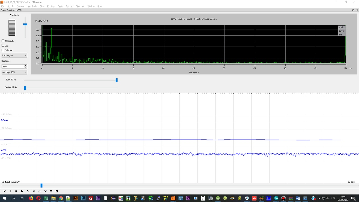Start playback with the play triangle
Screen dimensions: 359x202
[22, 191]
